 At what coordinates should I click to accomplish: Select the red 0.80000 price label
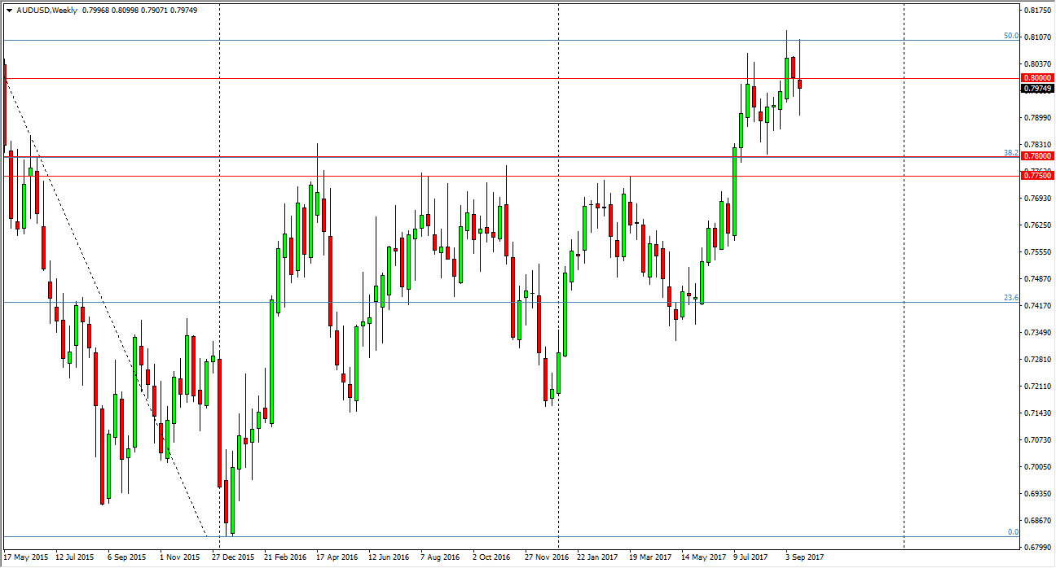point(1036,78)
